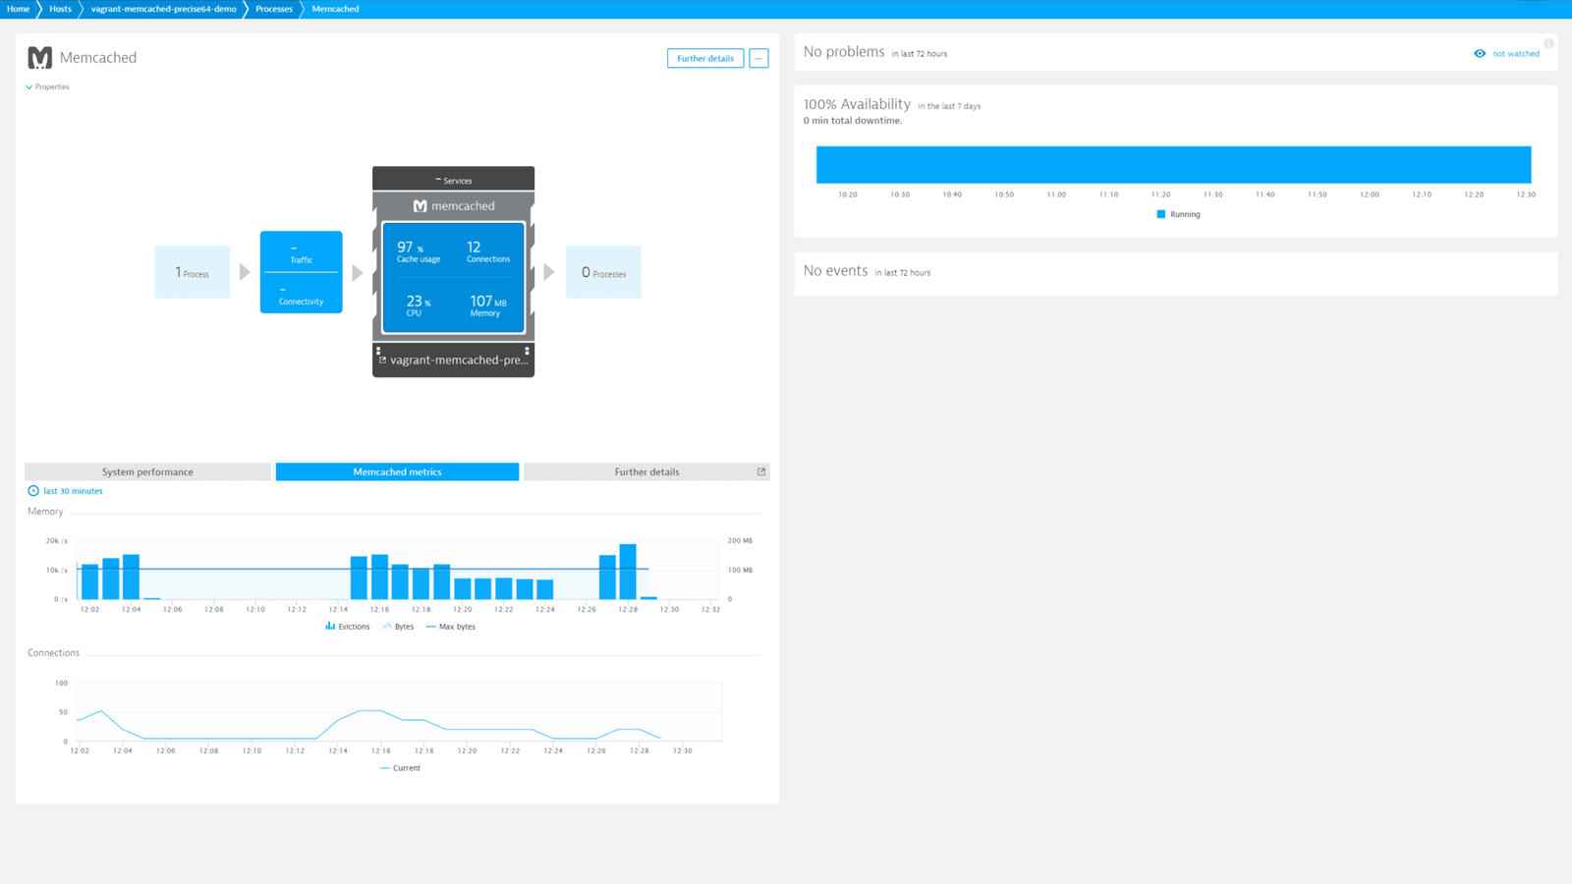Click the Memcached breadcrumb item
Screen dimensions: 1572x884
tap(335, 9)
